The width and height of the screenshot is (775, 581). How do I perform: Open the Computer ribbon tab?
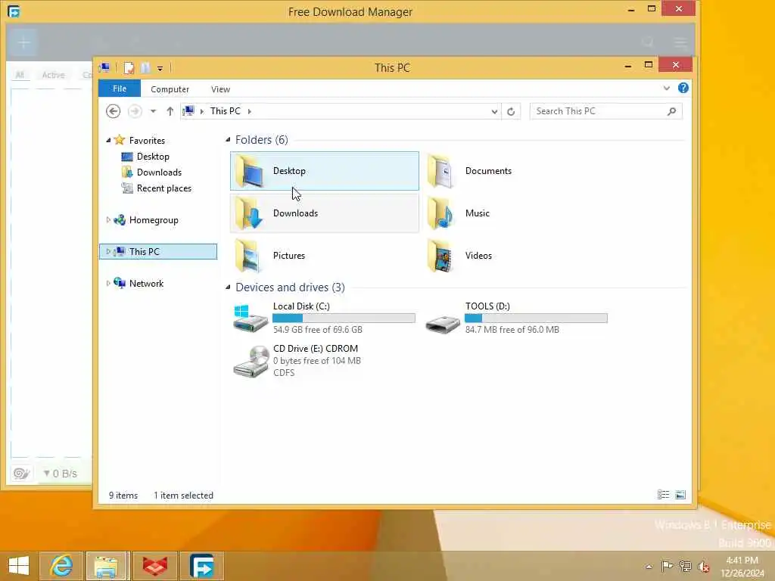pos(170,89)
